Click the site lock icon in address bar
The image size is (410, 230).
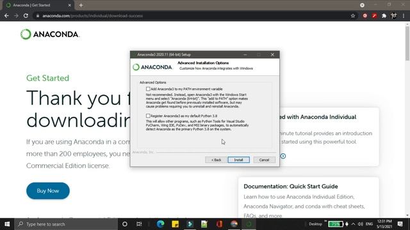[38, 16]
